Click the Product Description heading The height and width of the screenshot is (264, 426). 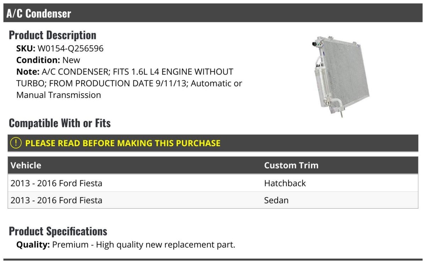coord(53,35)
